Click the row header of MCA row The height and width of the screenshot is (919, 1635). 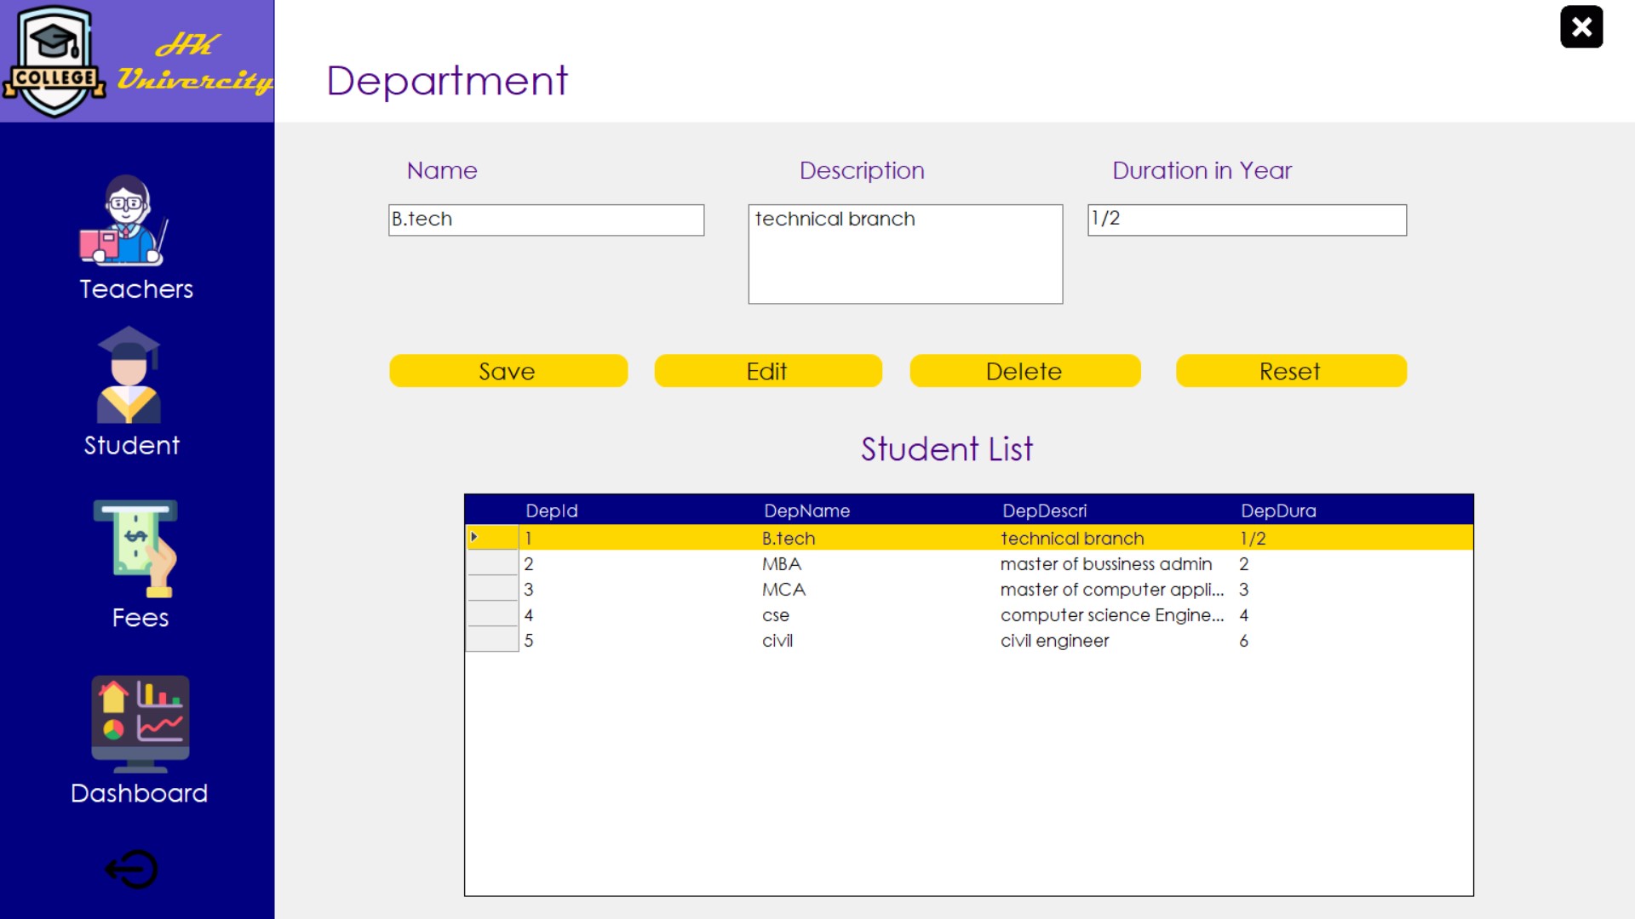click(492, 590)
